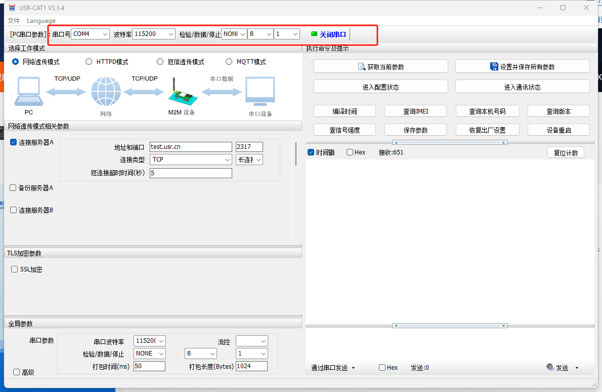Click the 设置并保存所有参数 save disk icon

494,66
